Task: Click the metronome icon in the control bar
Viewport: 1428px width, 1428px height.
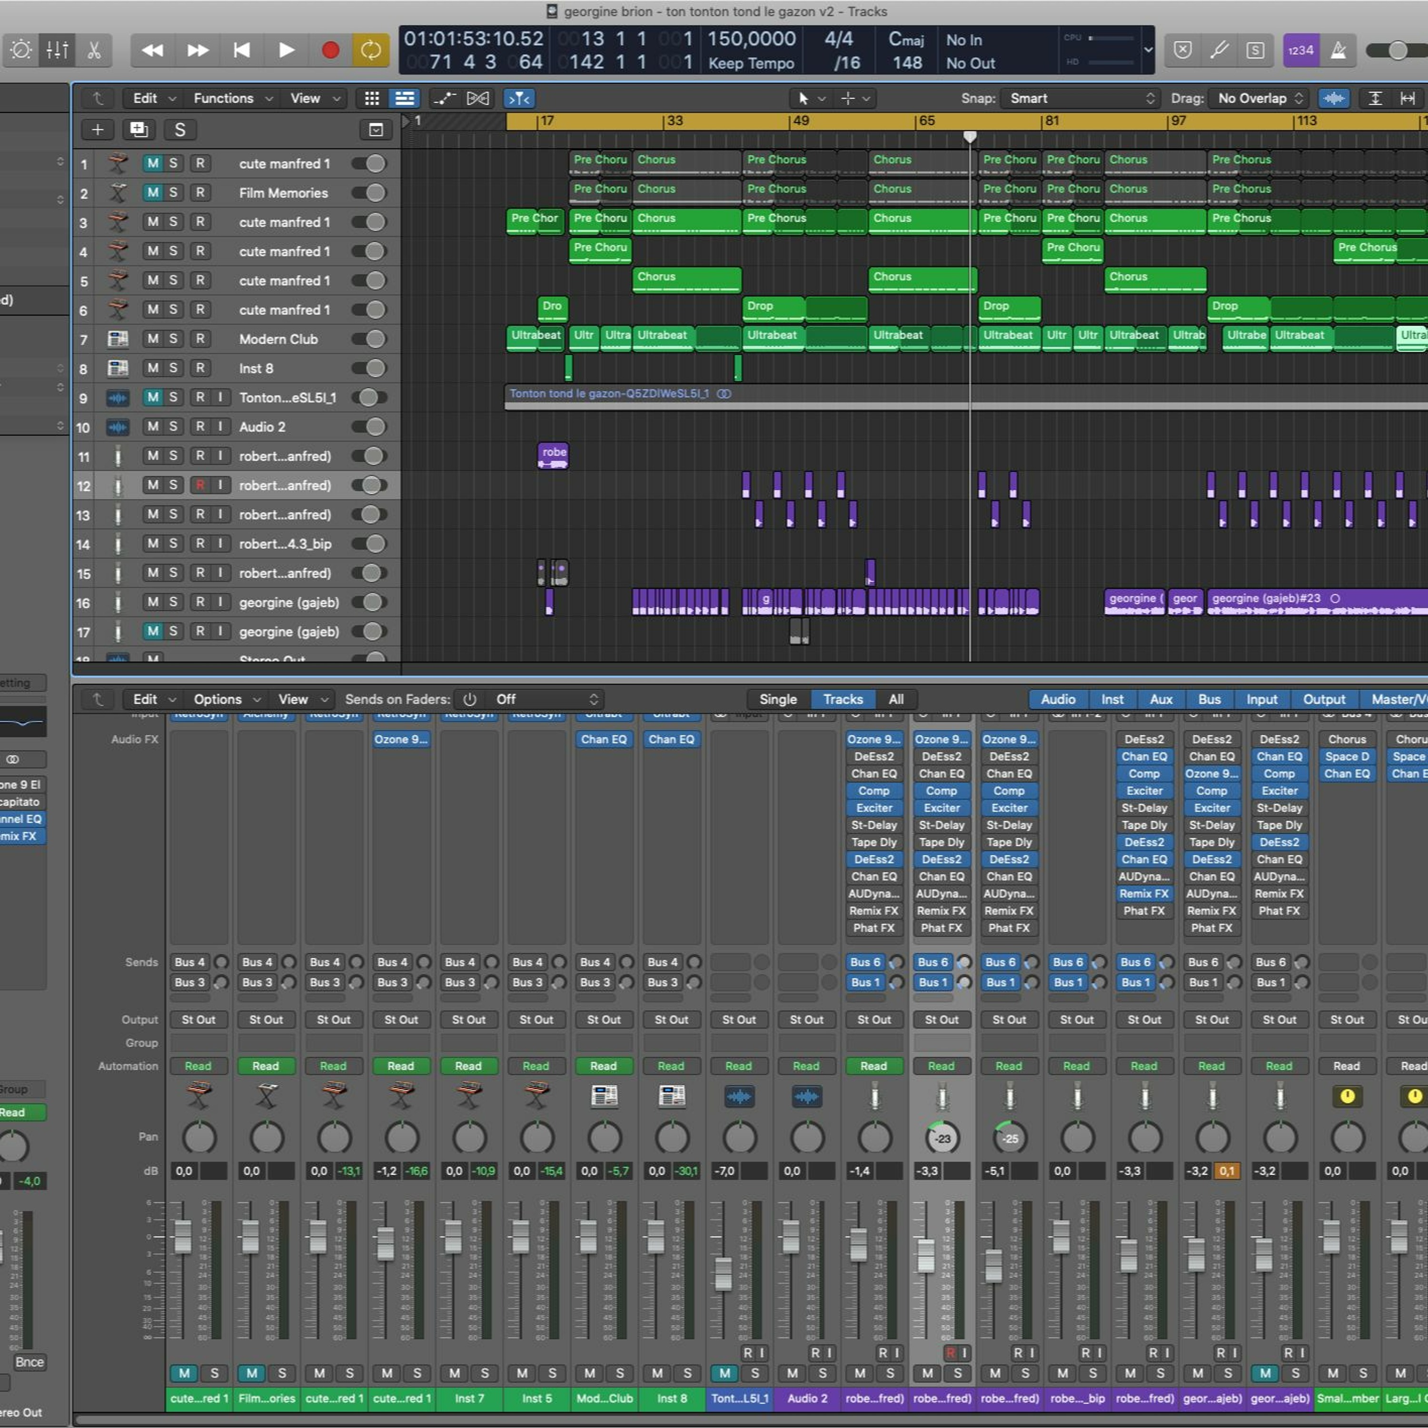Action: pos(1339,50)
